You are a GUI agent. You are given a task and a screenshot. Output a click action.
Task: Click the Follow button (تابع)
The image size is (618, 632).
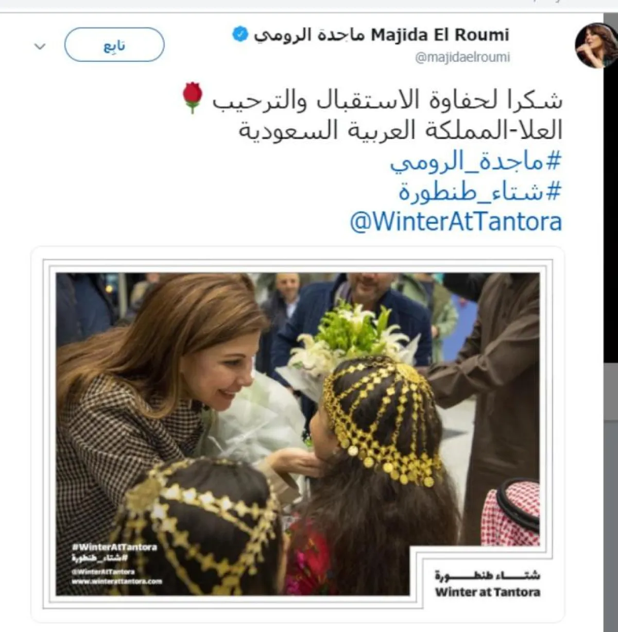coord(114,45)
